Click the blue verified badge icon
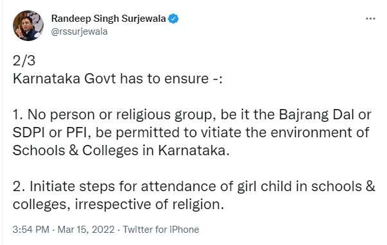The height and width of the screenshot is (245, 387). pos(174,19)
